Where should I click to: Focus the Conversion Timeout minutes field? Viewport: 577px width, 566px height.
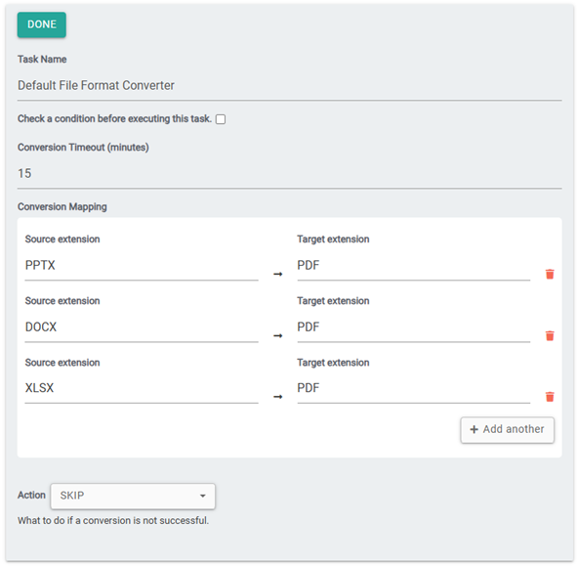coord(289,174)
